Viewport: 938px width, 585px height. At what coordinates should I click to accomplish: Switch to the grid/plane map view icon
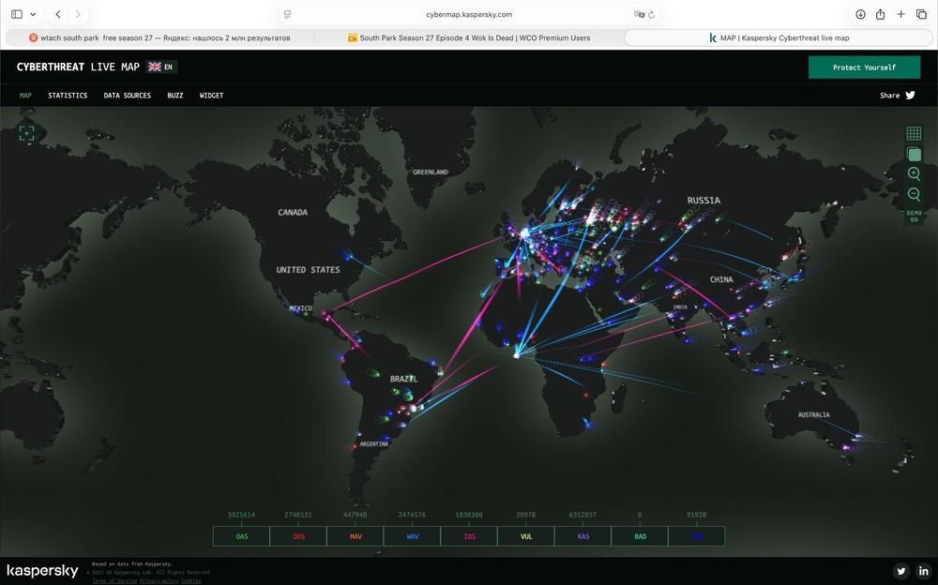tap(914, 133)
